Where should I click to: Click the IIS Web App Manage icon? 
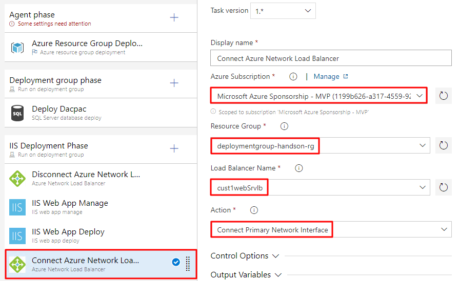[17, 207]
